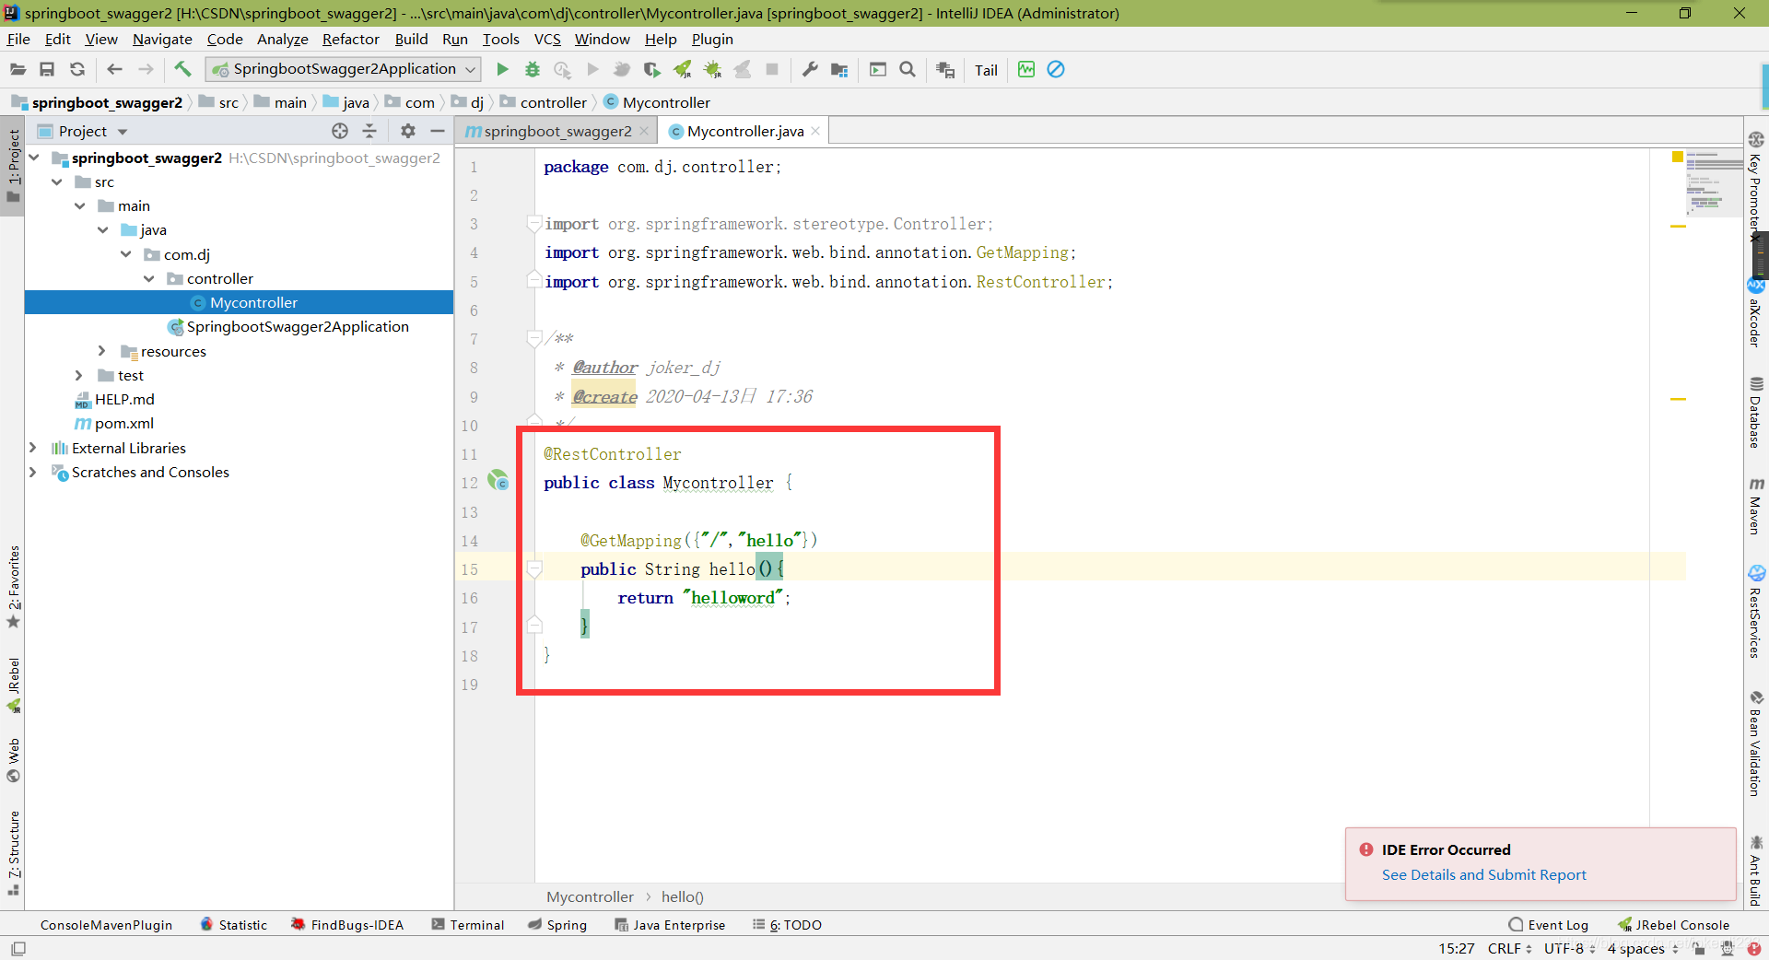
Task: Click See Details and Submit Report link
Action: [x=1483, y=874]
